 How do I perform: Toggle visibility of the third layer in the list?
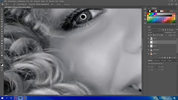pos(148,46)
